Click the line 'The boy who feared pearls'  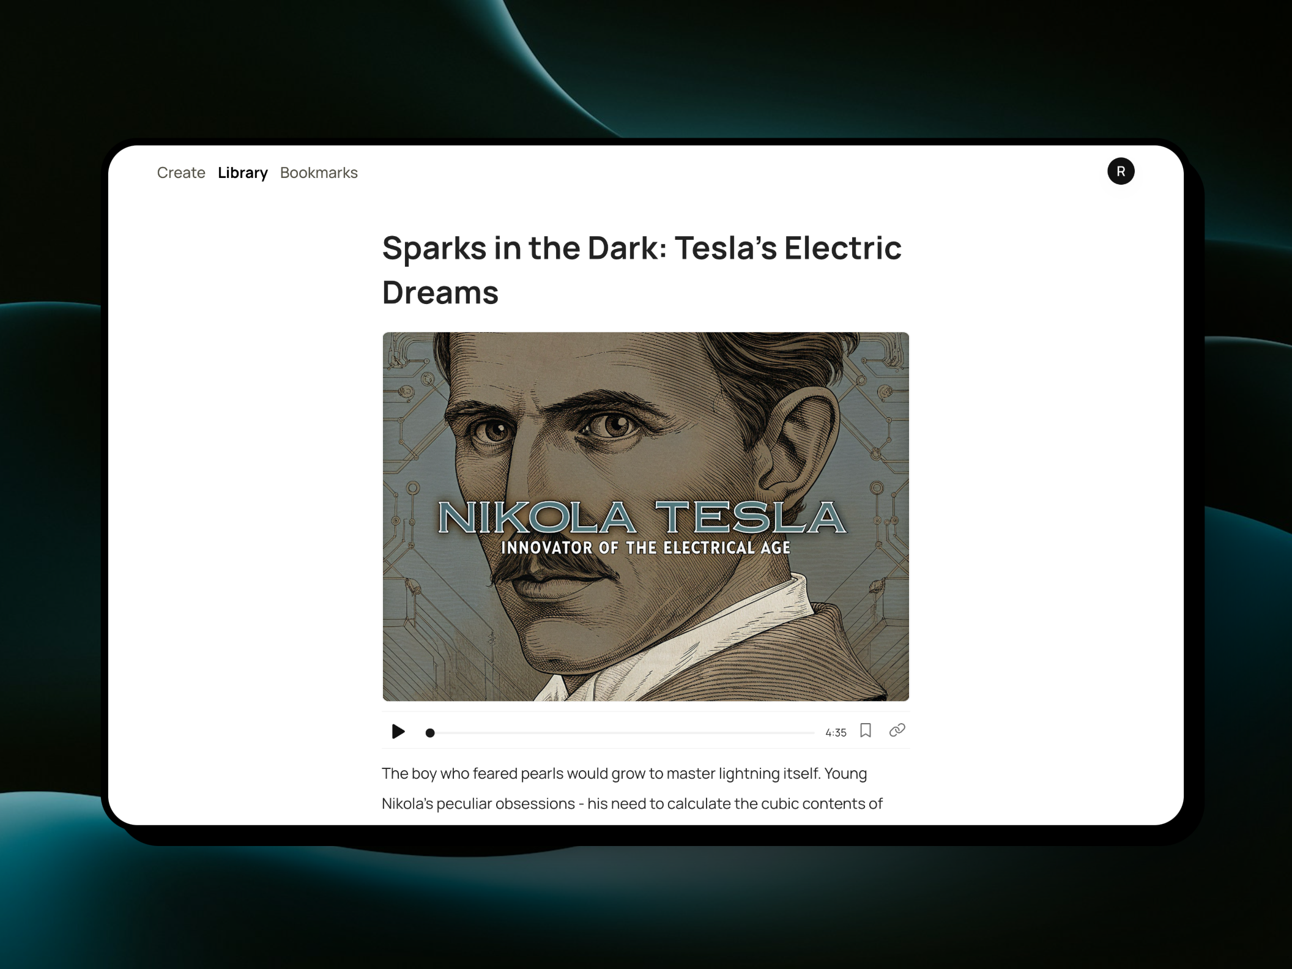624,773
